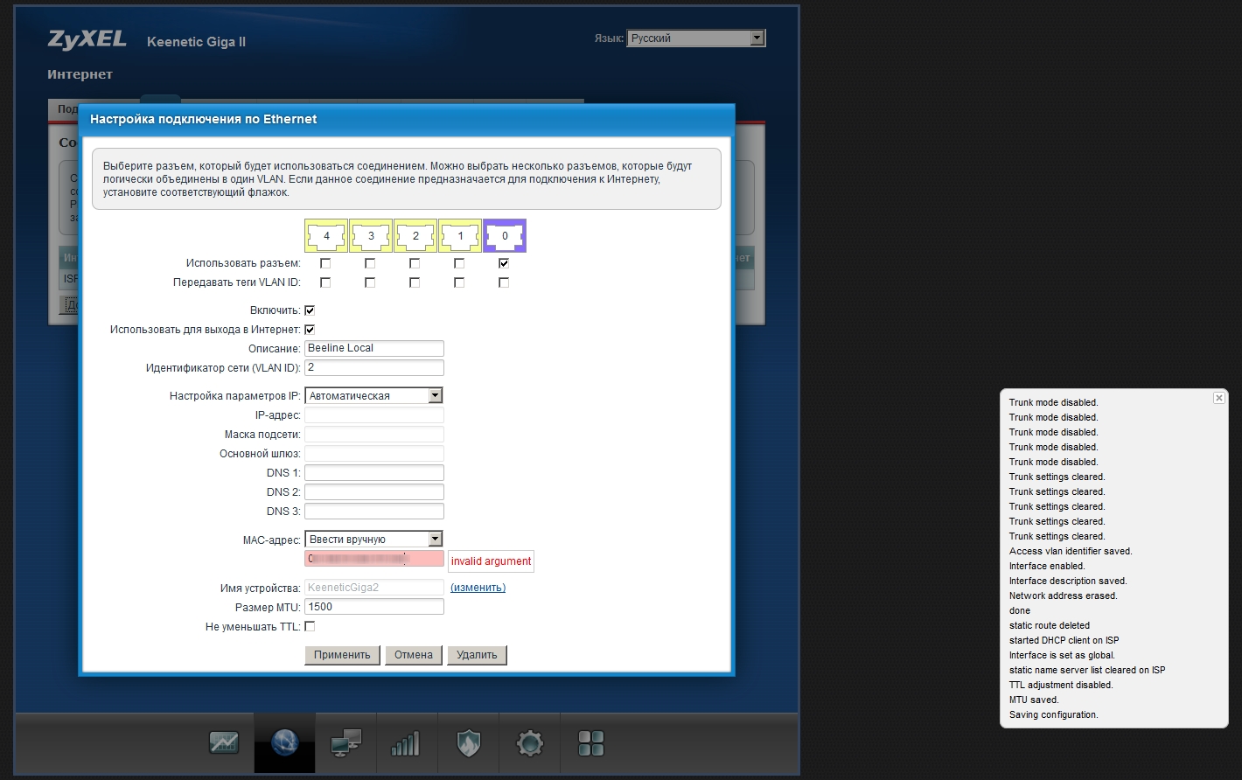Screen dimensions: 1242x780
Task: Click the 'Отмена' button
Action: point(414,655)
